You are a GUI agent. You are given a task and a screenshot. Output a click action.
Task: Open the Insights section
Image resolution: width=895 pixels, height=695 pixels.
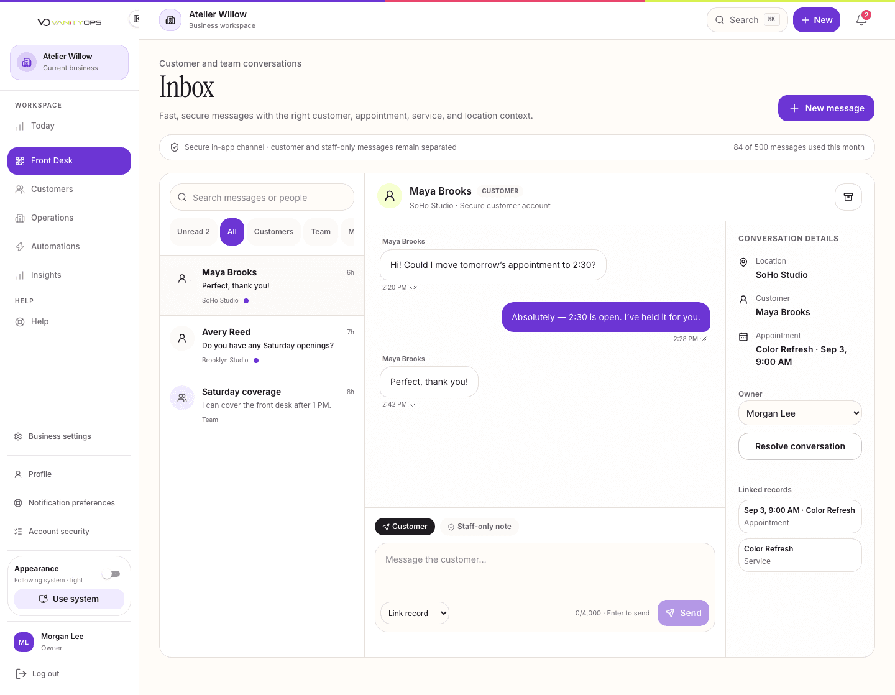tap(69, 275)
